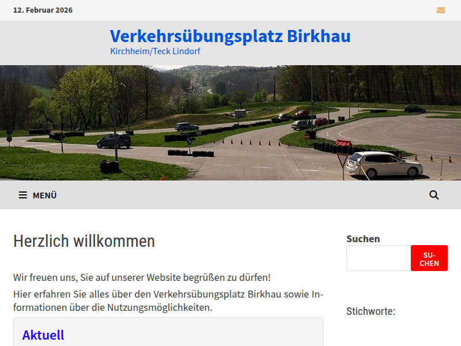
Task: Select MENÜ in the navigation bar
Action: tap(45, 195)
